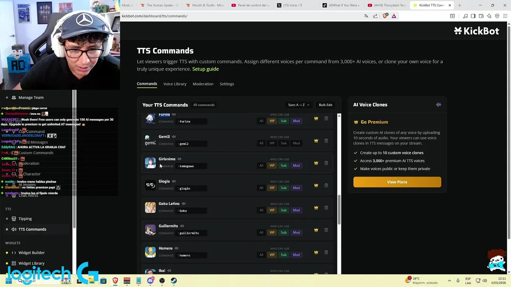Screen dimensions: 511x287
Task: Play the Gemi2 voice preview speaker icon
Action: pyautogui.click(x=174, y=137)
